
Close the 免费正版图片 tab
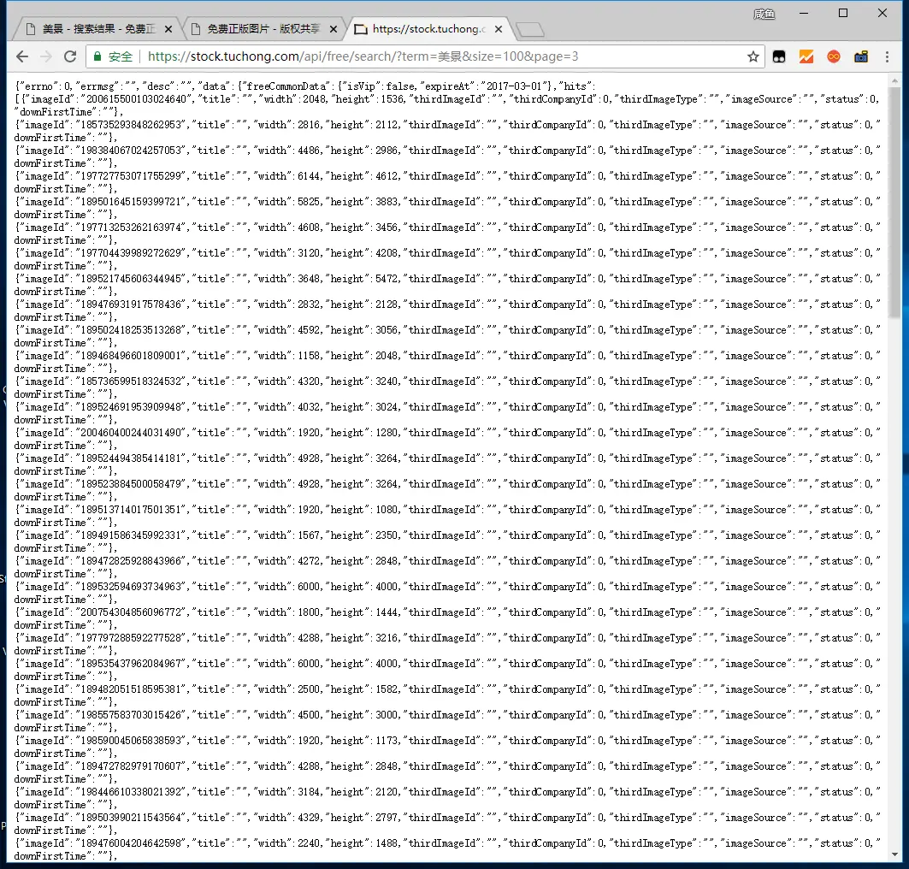tap(333, 29)
